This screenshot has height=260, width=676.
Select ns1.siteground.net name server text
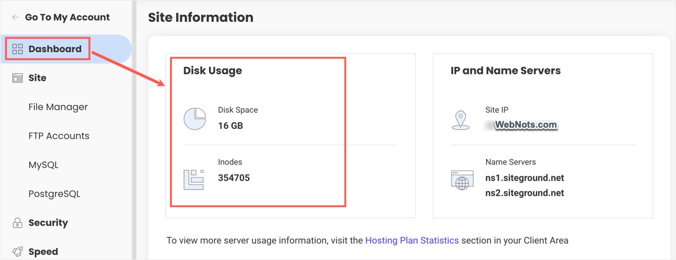pyautogui.click(x=525, y=178)
